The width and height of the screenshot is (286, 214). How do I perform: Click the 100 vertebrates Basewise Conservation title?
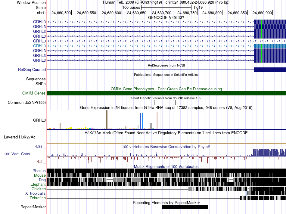pos(166,147)
